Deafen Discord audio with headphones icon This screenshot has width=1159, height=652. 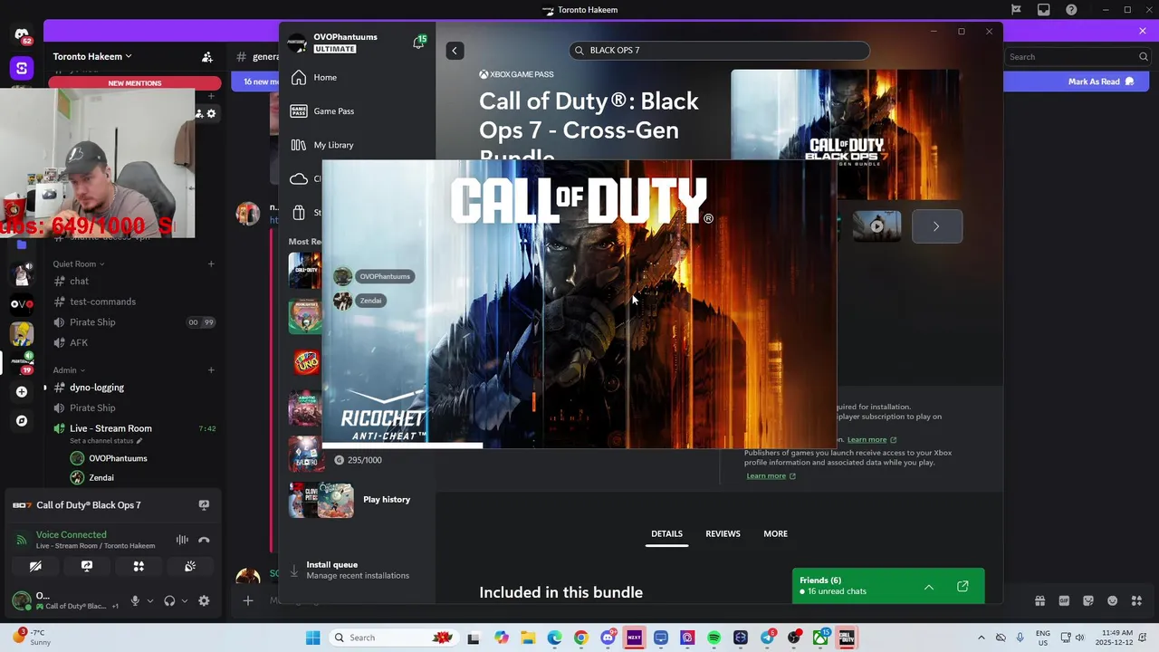[x=169, y=600]
